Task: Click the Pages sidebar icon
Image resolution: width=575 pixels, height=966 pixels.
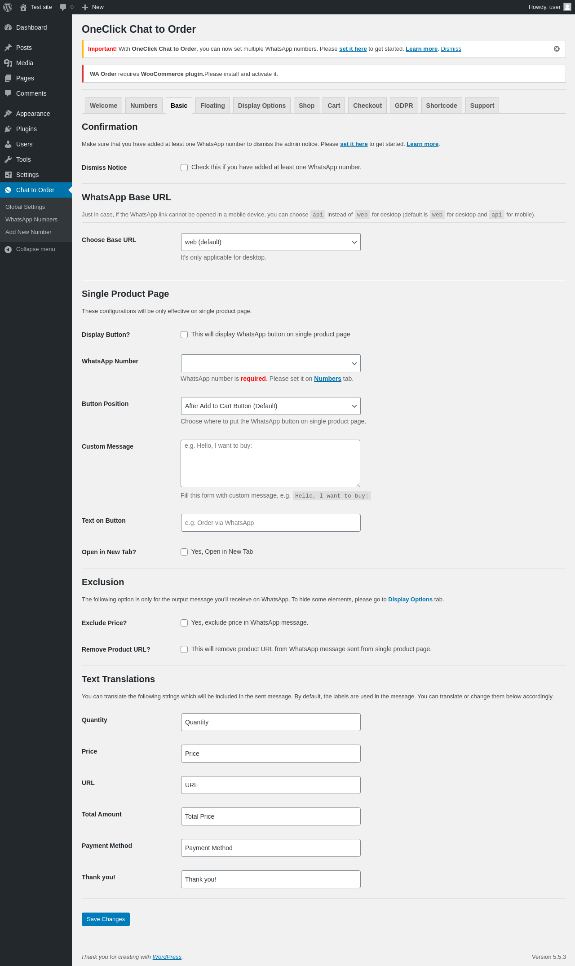Action: pos(8,78)
